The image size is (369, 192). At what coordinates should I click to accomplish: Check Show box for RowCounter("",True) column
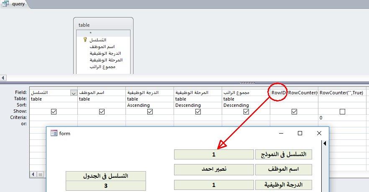(342, 112)
